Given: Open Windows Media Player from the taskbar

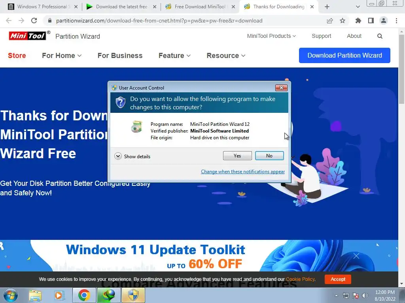Looking at the screenshot, I should (59, 295).
